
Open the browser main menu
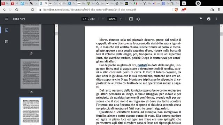[218, 10]
